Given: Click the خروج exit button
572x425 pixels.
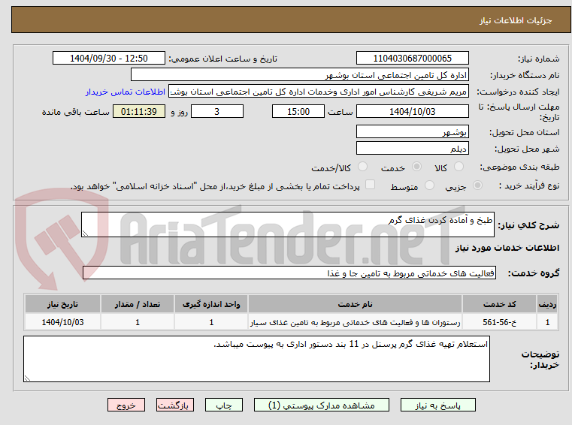Looking at the screenshot, I should [x=126, y=405].
